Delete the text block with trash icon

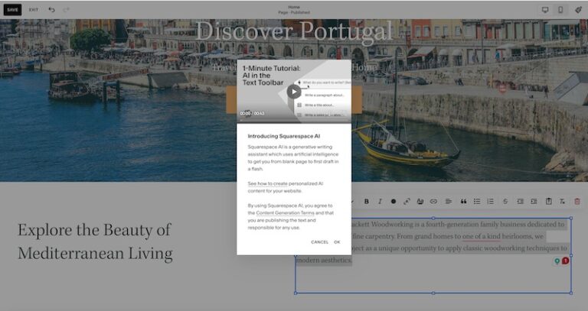[577, 202]
